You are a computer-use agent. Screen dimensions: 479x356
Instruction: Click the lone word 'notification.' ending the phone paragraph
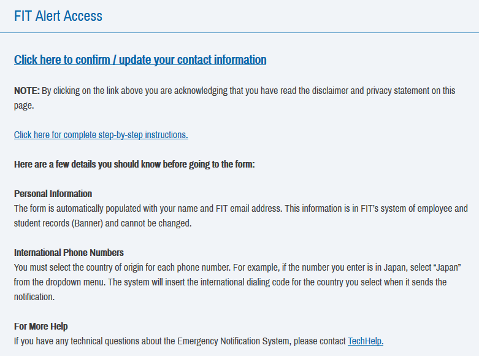34,297
